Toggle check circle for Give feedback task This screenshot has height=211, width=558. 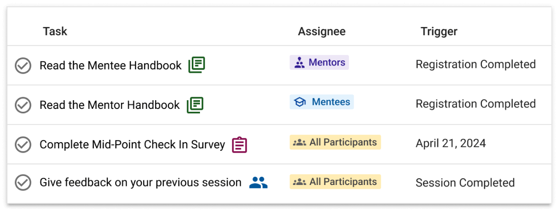pos(23,183)
